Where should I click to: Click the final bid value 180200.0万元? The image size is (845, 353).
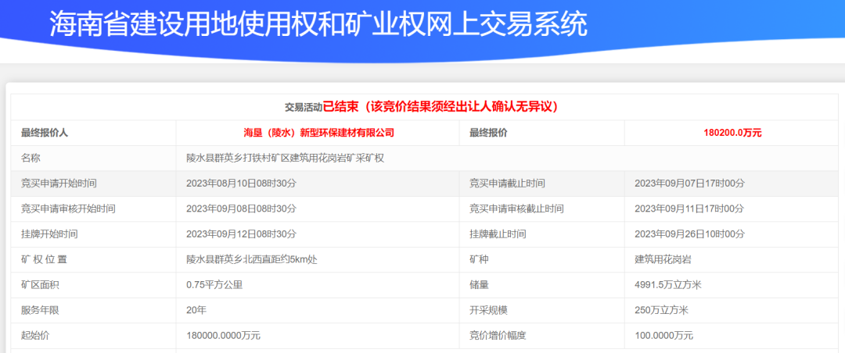[732, 133]
